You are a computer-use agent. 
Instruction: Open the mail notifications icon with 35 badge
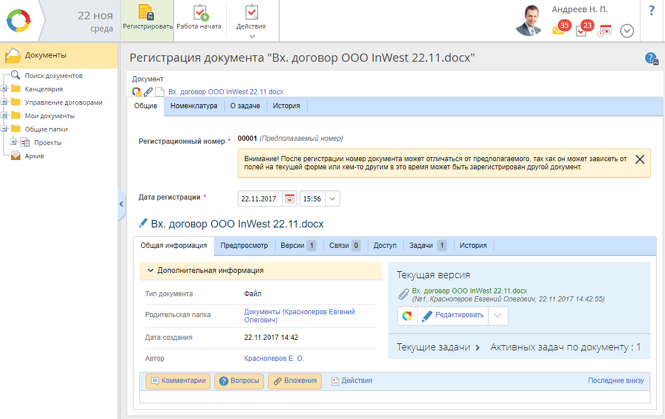pyautogui.click(x=559, y=30)
